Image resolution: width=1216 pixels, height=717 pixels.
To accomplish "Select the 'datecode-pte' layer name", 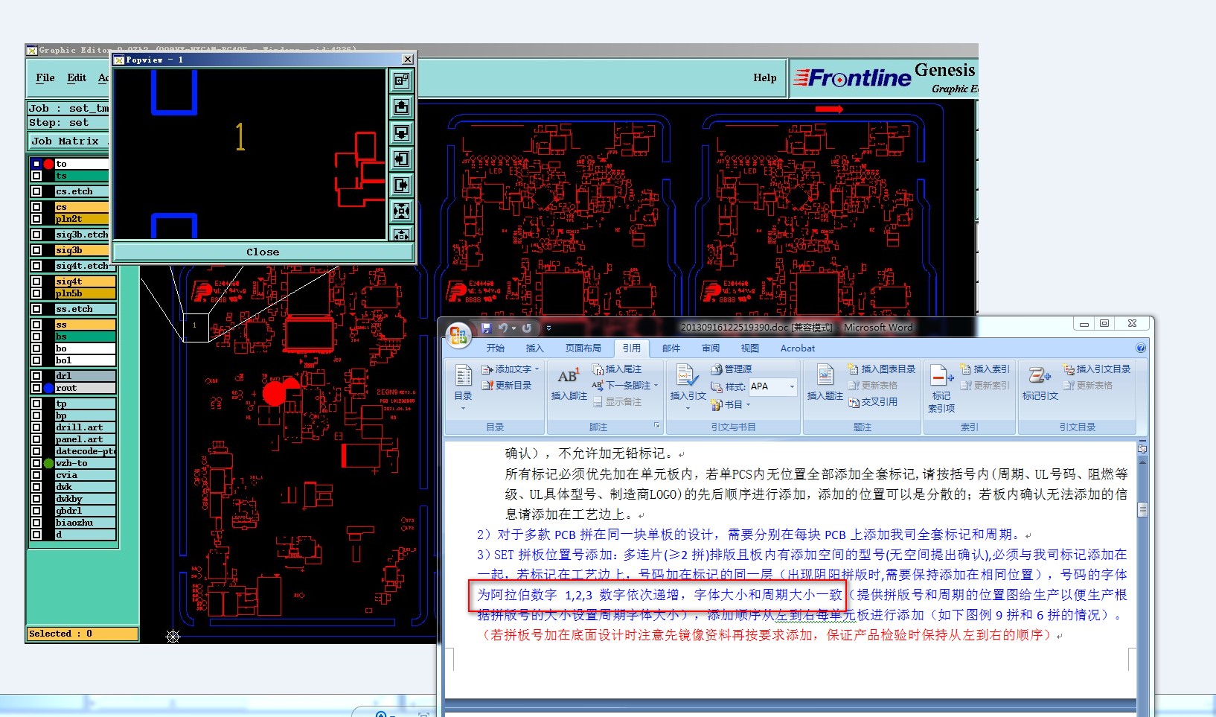I will (x=86, y=451).
